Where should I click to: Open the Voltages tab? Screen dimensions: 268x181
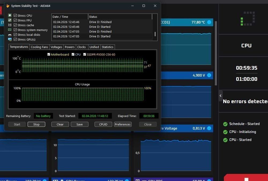(x=56, y=47)
